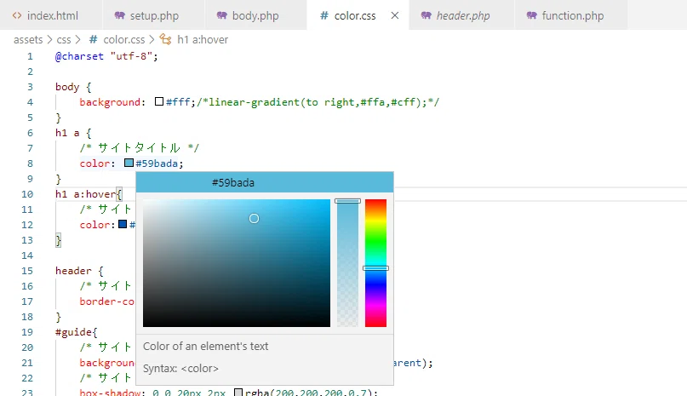This screenshot has height=396, width=687.
Task: Click the @charset "utf-8" text
Action: (x=106, y=56)
